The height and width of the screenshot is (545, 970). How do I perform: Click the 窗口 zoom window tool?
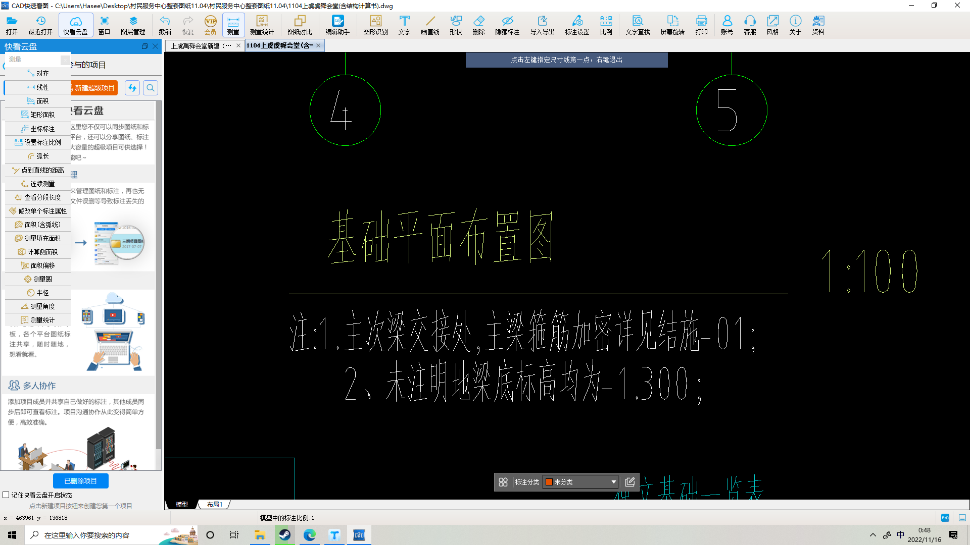[104, 25]
